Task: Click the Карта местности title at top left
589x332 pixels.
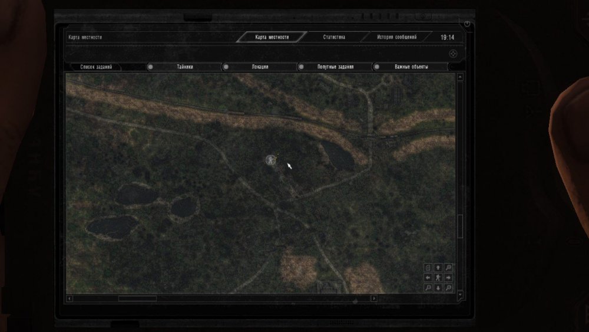Action: coord(85,37)
